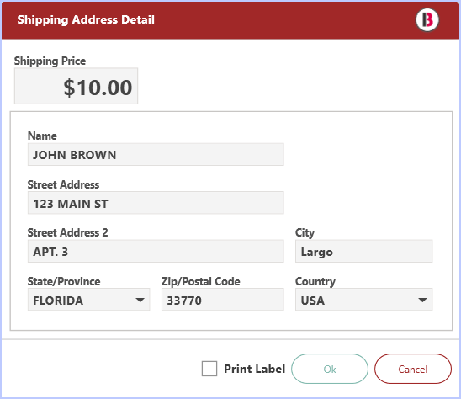The width and height of the screenshot is (461, 399).
Task: Click the City label text
Action: [305, 232]
